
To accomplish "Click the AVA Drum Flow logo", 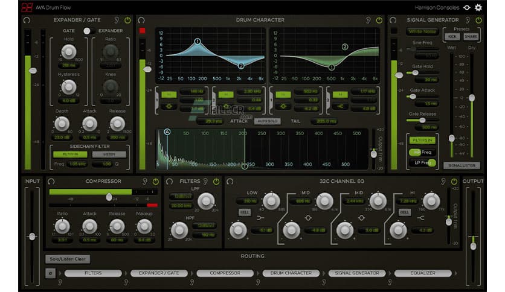I will [27, 7].
